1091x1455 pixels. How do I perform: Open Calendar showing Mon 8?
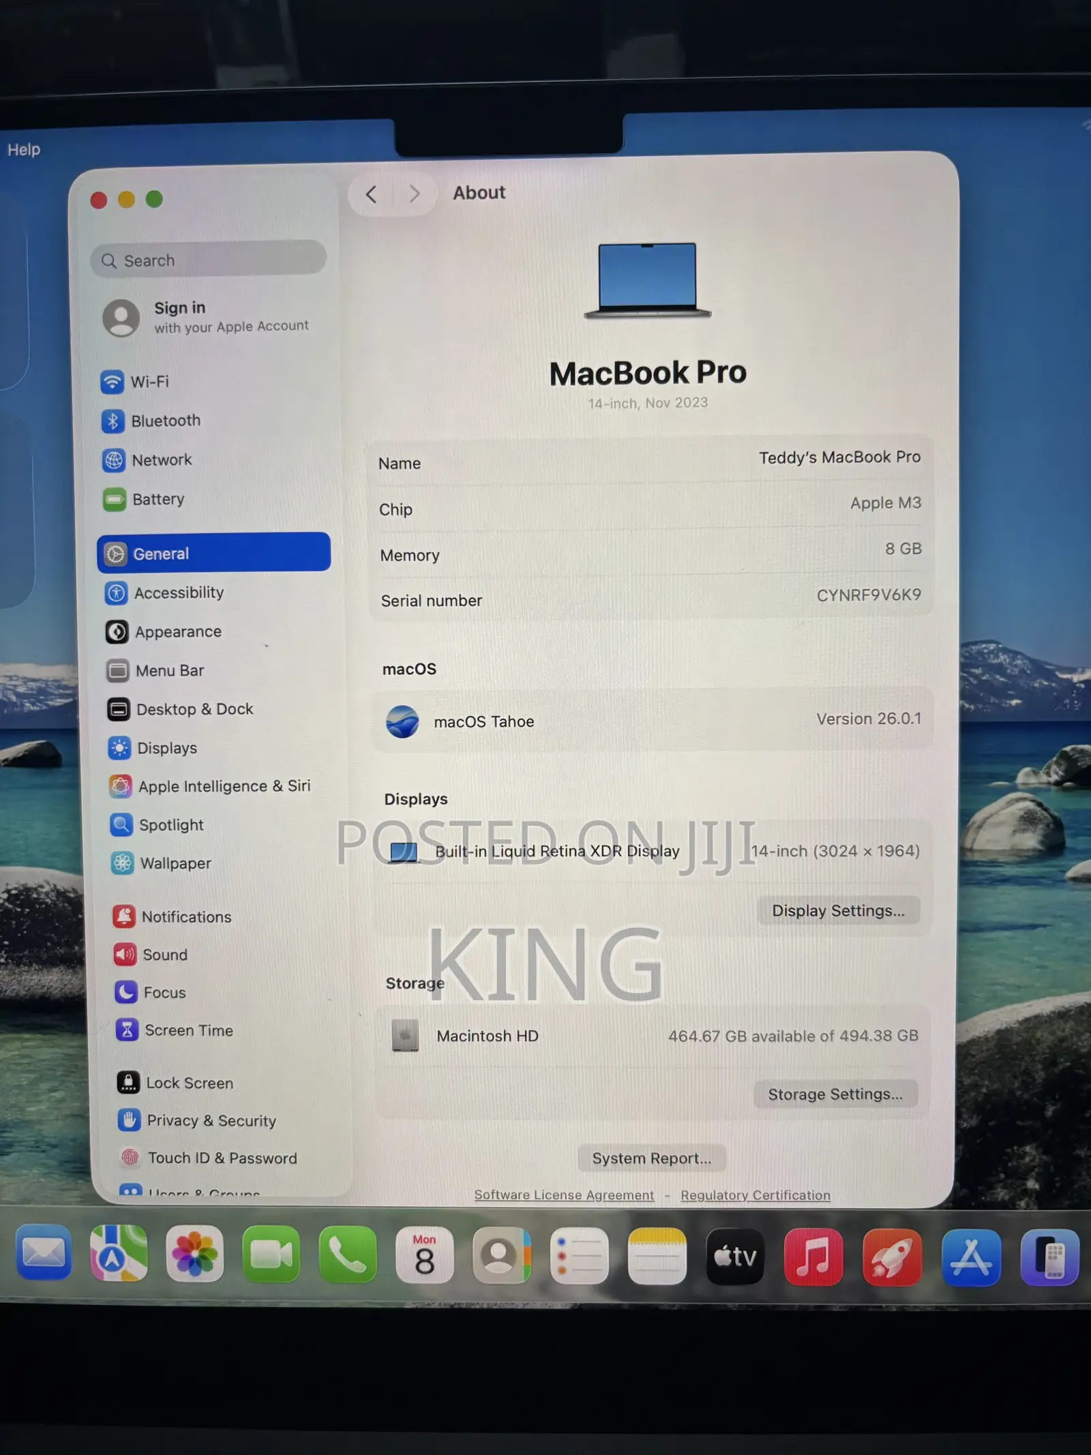coord(424,1255)
